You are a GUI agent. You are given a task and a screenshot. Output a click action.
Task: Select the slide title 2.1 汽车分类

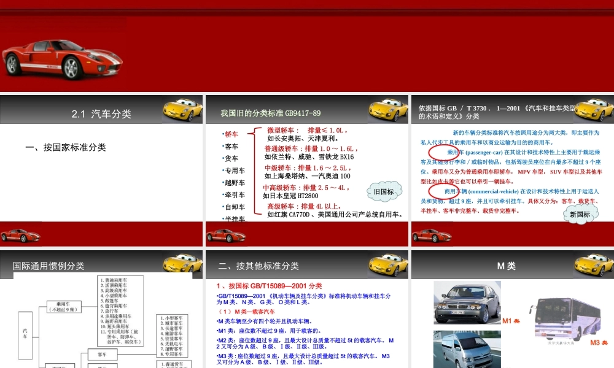[x=103, y=112]
